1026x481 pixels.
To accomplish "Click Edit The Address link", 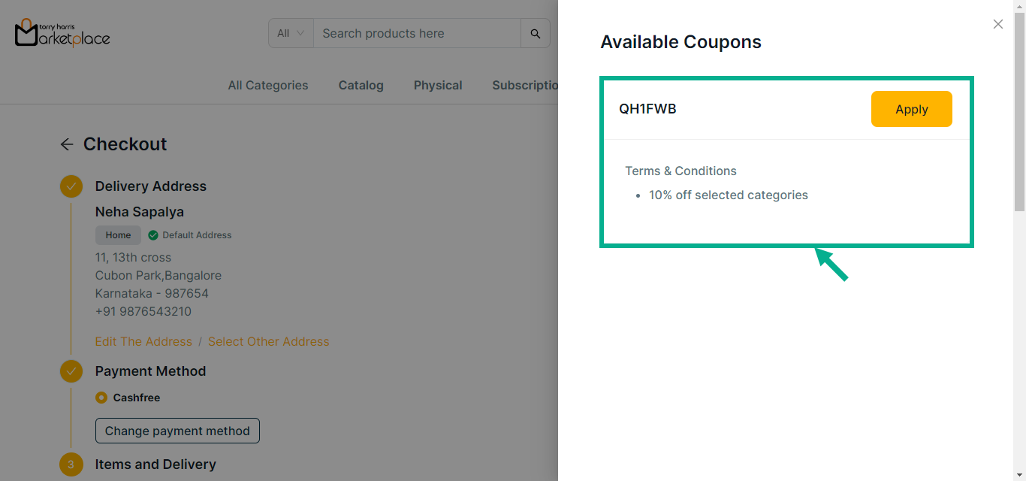I will (143, 341).
